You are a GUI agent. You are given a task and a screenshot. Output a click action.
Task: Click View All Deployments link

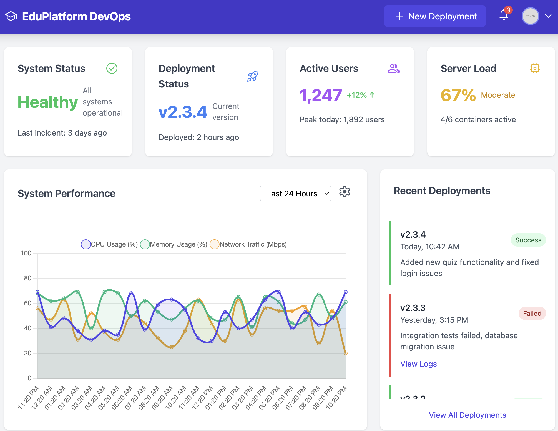(467, 415)
